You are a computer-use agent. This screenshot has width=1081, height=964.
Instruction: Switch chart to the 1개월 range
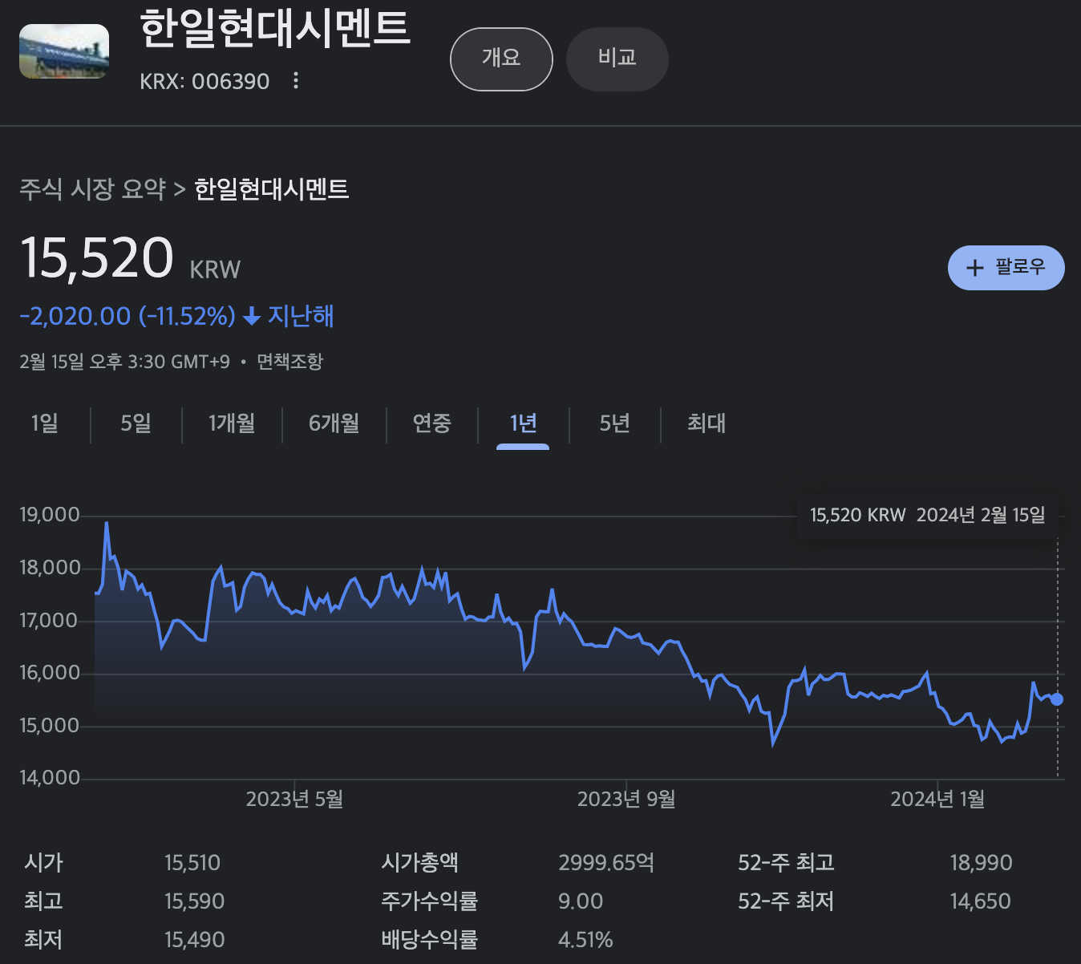point(232,423)
